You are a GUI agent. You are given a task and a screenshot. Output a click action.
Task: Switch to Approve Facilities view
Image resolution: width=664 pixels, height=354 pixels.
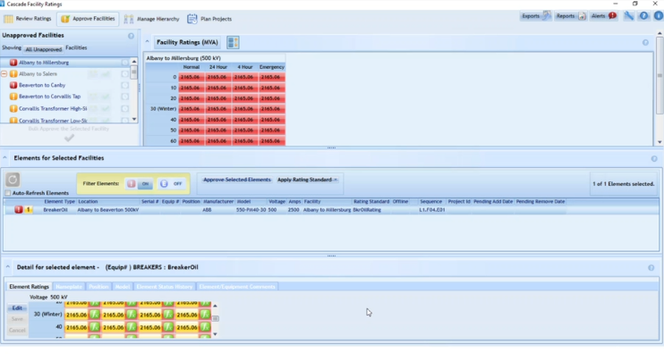pos(88,19)
